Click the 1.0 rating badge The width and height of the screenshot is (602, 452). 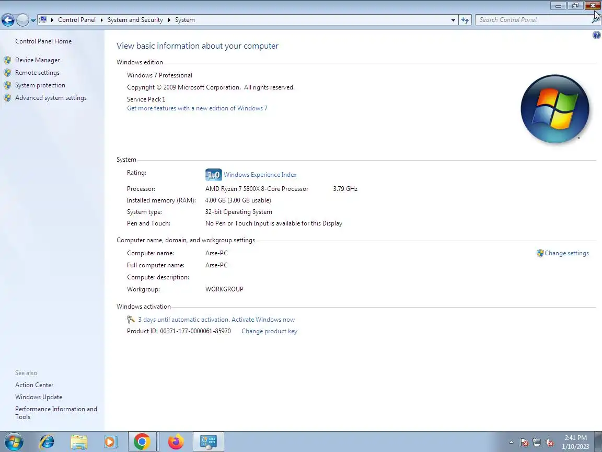[213, 175]
